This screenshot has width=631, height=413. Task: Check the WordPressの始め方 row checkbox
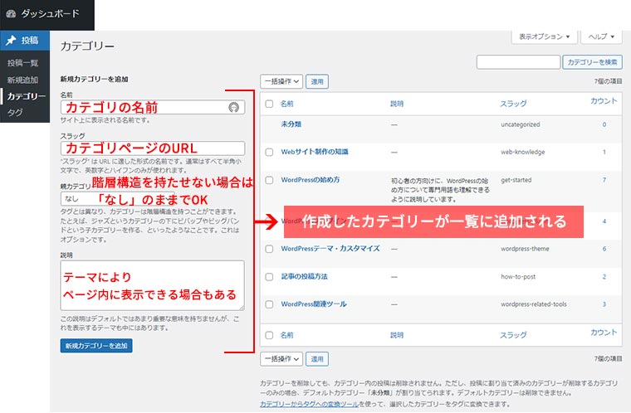pos(269,180)
